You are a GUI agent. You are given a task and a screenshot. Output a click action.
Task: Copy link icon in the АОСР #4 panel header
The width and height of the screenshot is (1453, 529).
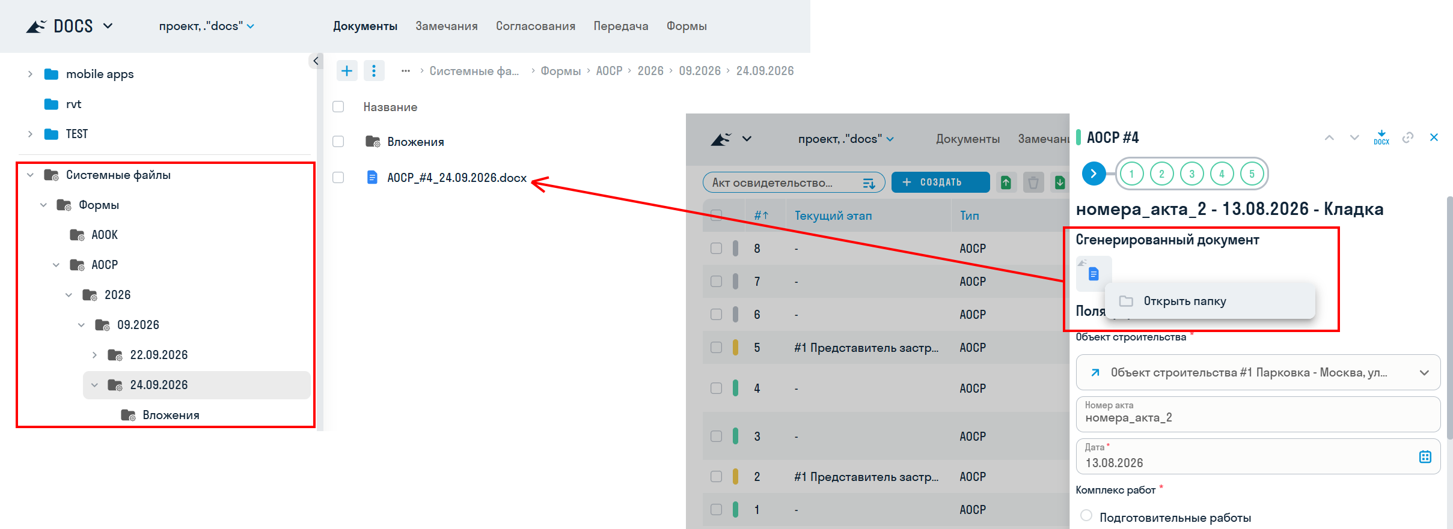1408,138
